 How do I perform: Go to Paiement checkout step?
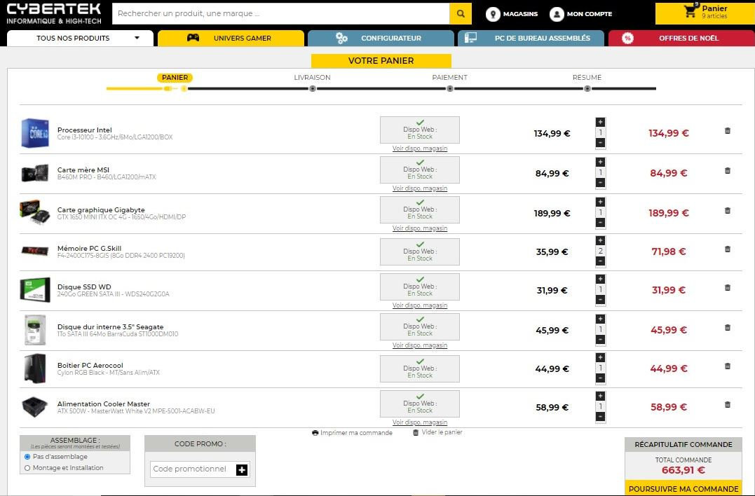coord(450,78)
